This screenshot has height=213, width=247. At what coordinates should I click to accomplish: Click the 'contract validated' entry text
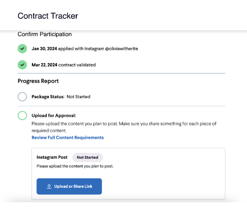(77, 65)
